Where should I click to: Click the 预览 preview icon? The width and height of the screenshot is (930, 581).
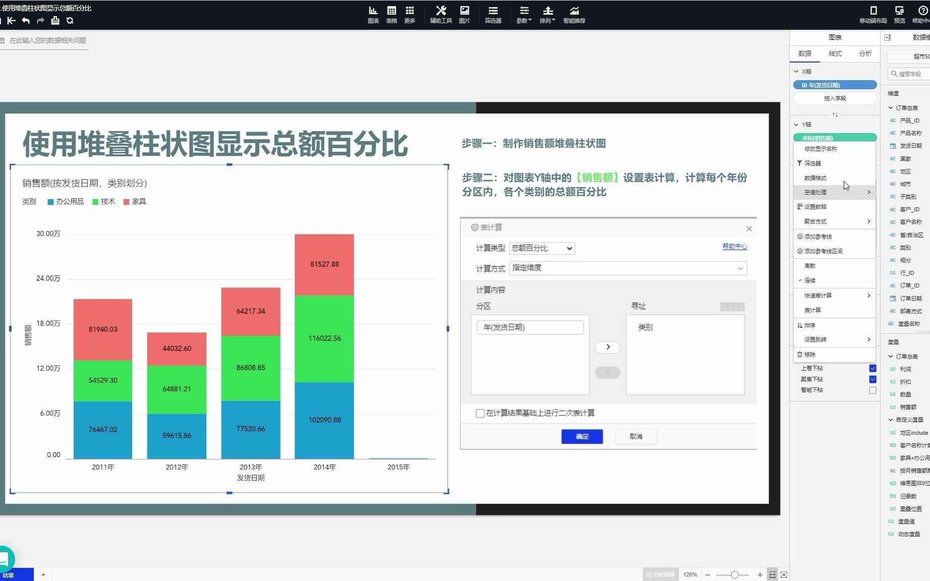899,14
